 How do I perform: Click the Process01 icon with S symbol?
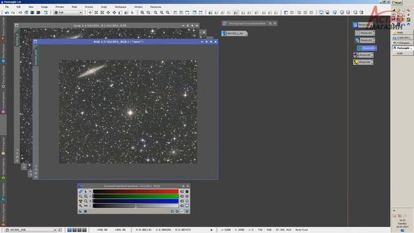click(362, 25)
